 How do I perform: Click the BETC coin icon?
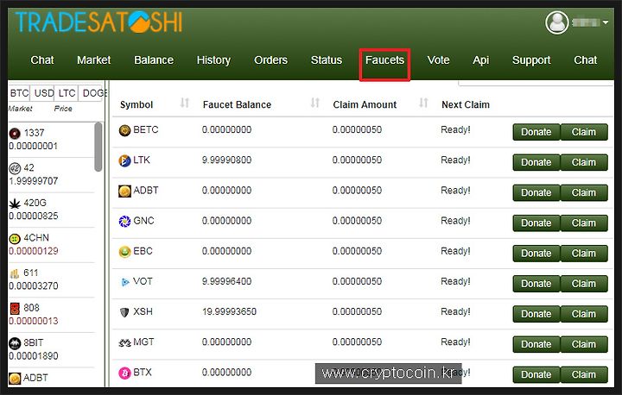click(124, 130)
